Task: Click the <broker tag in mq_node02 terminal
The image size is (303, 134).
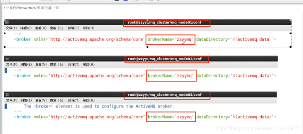Action: click(x=23, y=76)
